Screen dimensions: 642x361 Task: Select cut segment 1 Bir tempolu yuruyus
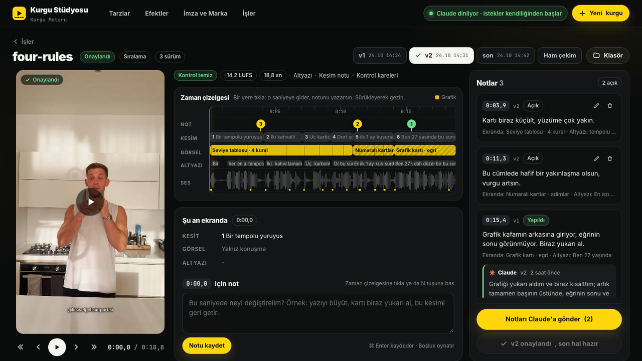point(237,137)
